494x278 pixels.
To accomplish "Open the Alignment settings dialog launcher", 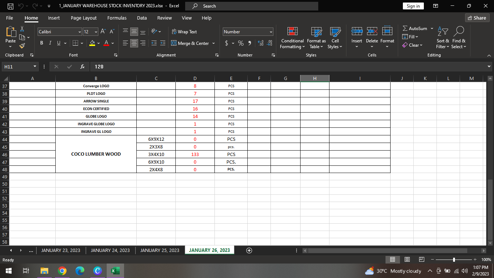I will click(217, 55).
